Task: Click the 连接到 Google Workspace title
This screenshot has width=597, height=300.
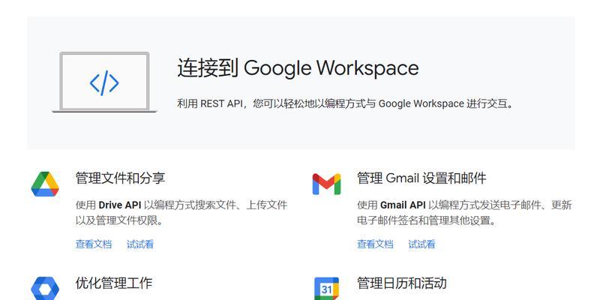Action: click(298, 68)
